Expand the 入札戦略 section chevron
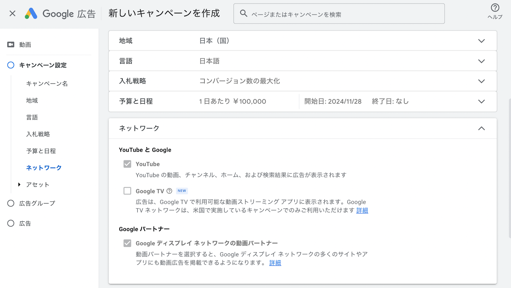511x288 pixels. [481, 81]
